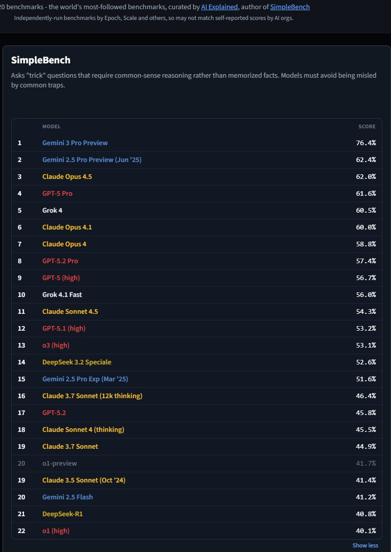Select Claude Sonnet 4.5 model
The height and width of the screenshot is (552, 391).
point(70,312)
